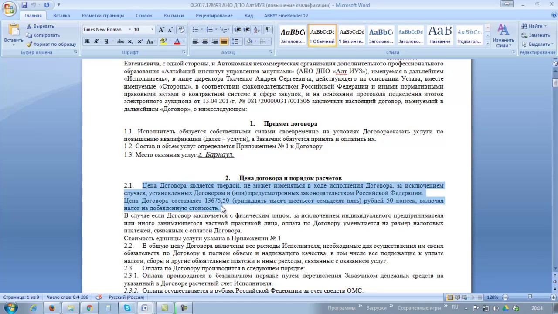Switch to Ссылки tab
The image size is (558, 314).
coord(144,16)
